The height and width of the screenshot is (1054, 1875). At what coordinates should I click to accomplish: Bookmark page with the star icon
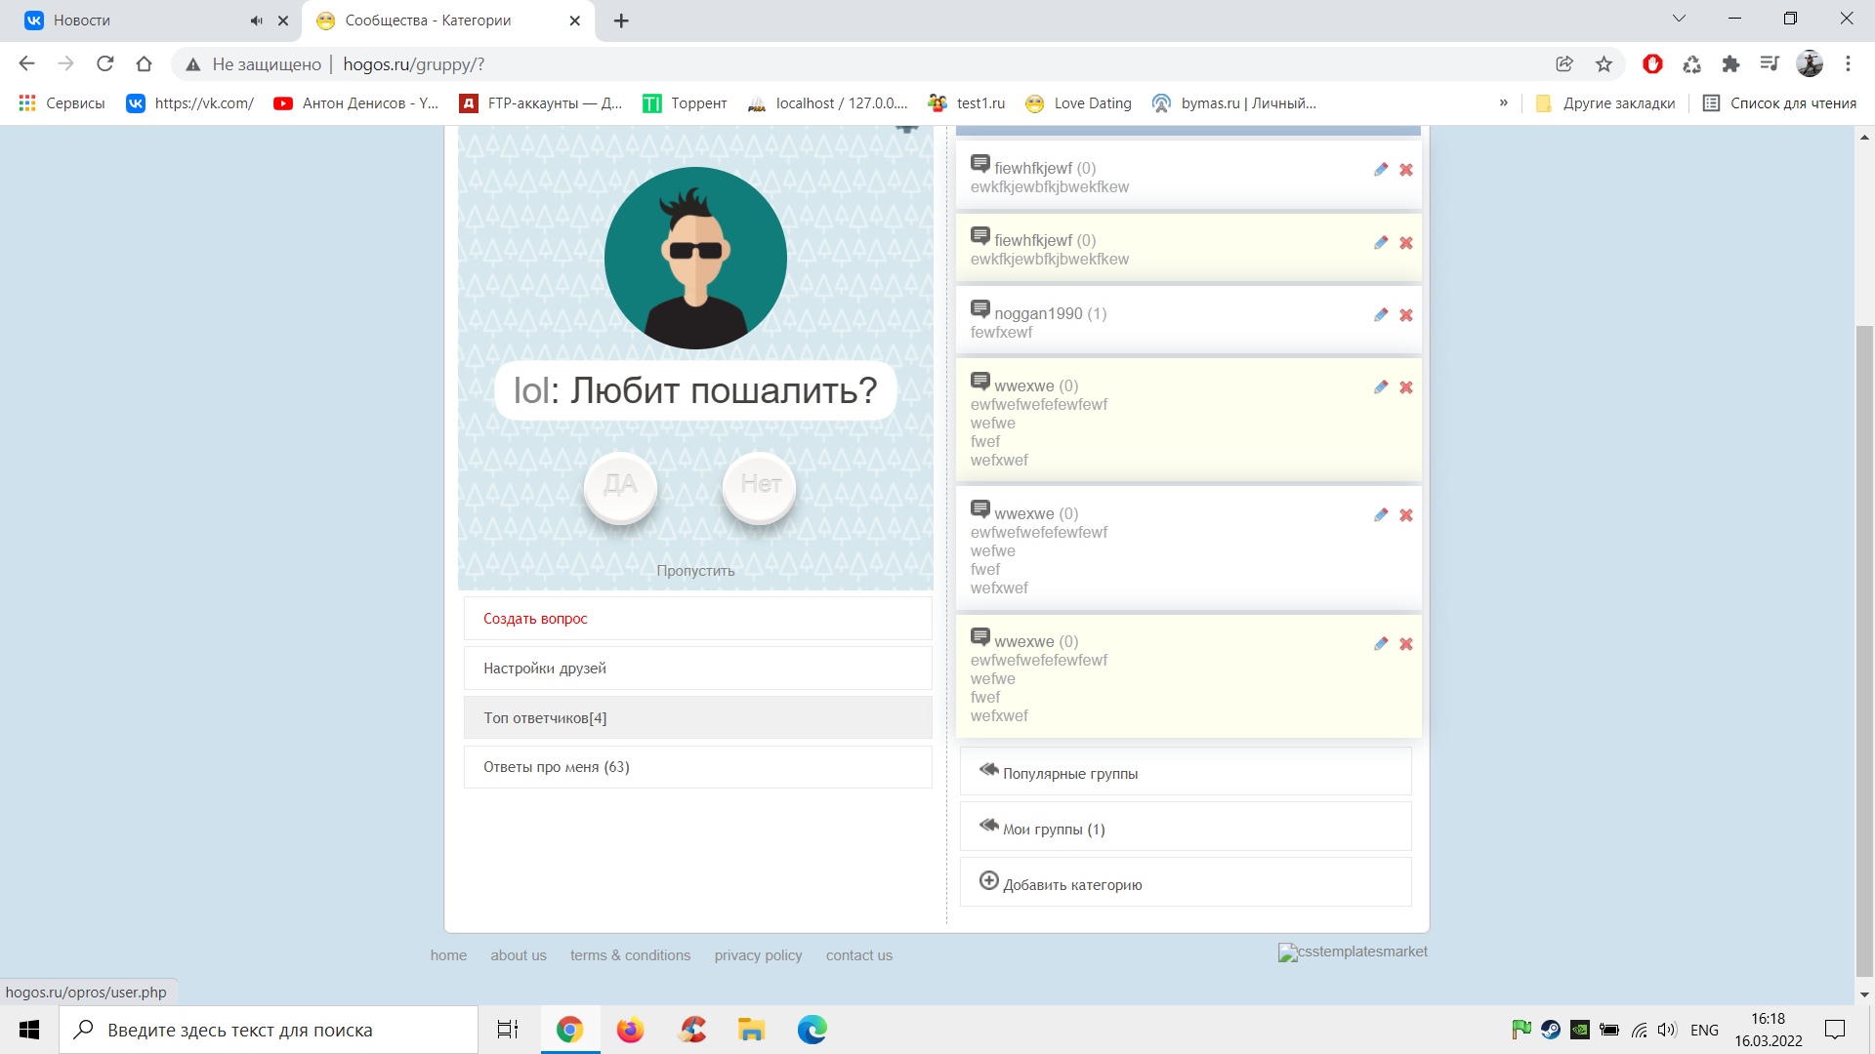(1604, 64)
